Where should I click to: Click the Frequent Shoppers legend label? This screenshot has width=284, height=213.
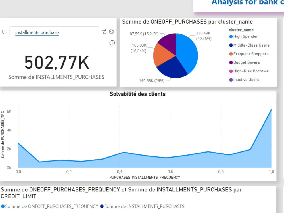pyautogui.click(x=251, y=54)
